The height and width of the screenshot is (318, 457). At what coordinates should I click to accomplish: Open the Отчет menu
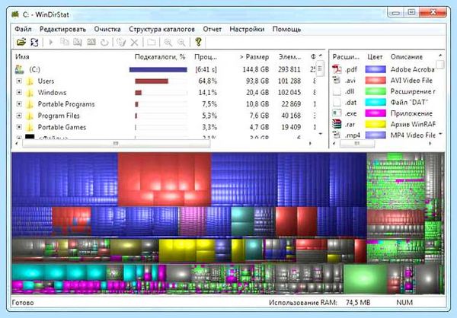pos(213,29)
